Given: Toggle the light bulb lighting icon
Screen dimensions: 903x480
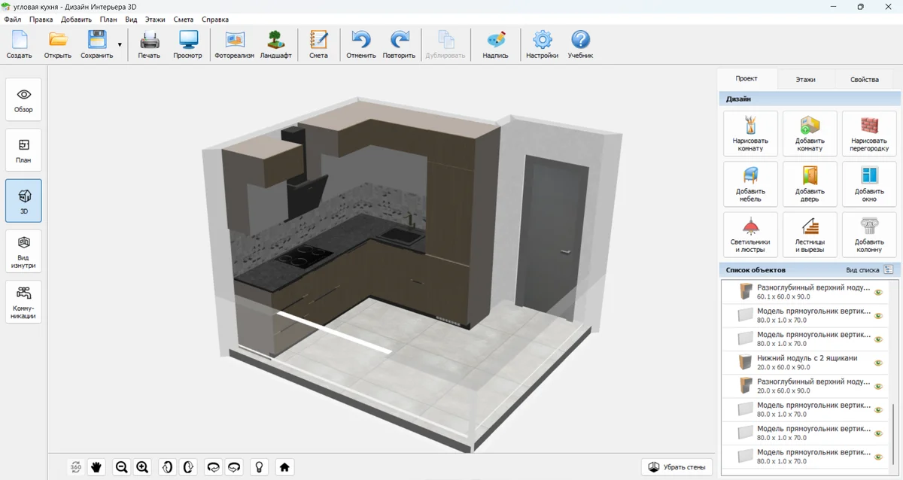Looking at the screenshot, I should click(259, 467).
